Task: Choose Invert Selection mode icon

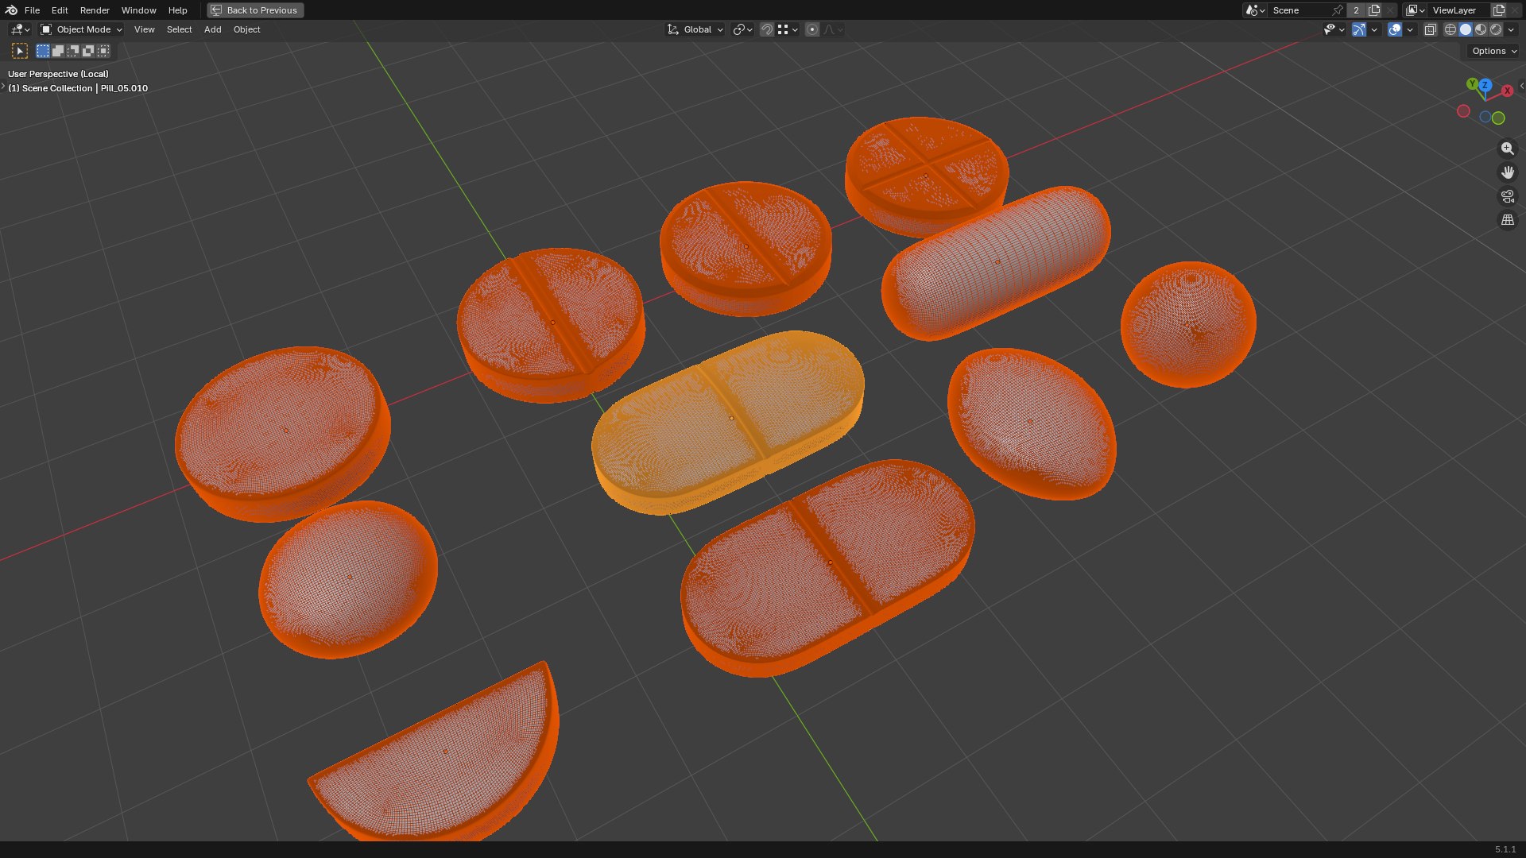Action: click(88, 51)
